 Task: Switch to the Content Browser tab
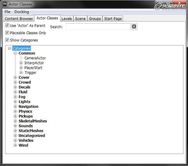[x=19, y=19]
